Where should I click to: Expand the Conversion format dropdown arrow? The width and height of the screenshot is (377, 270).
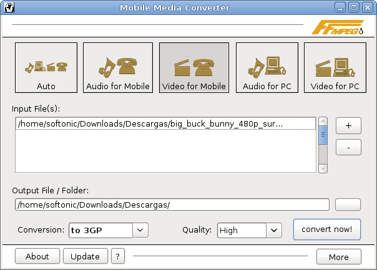[x=141, y=230]
